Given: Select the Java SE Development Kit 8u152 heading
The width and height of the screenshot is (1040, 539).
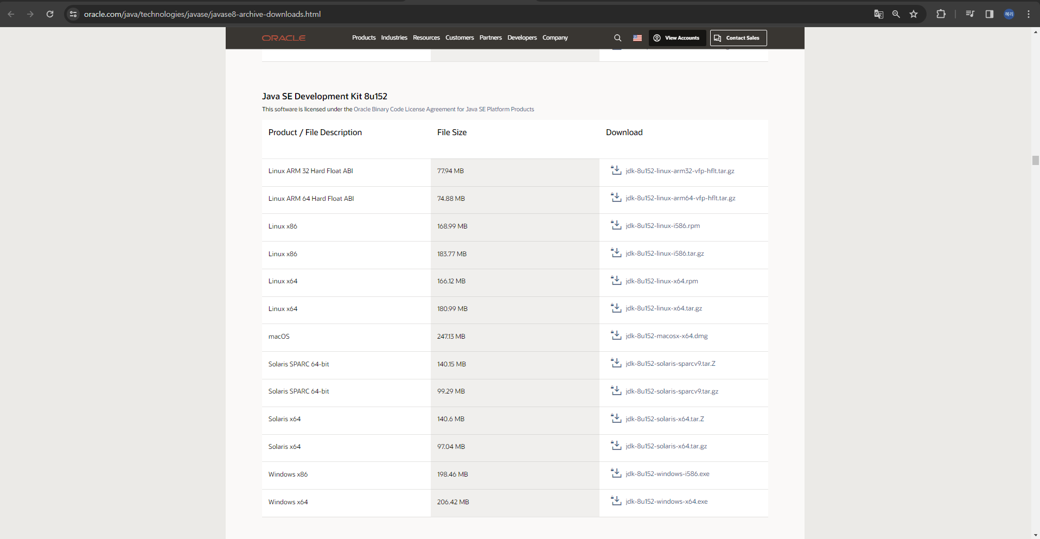Looking at the screenshot, I should (x=324, y=96).
